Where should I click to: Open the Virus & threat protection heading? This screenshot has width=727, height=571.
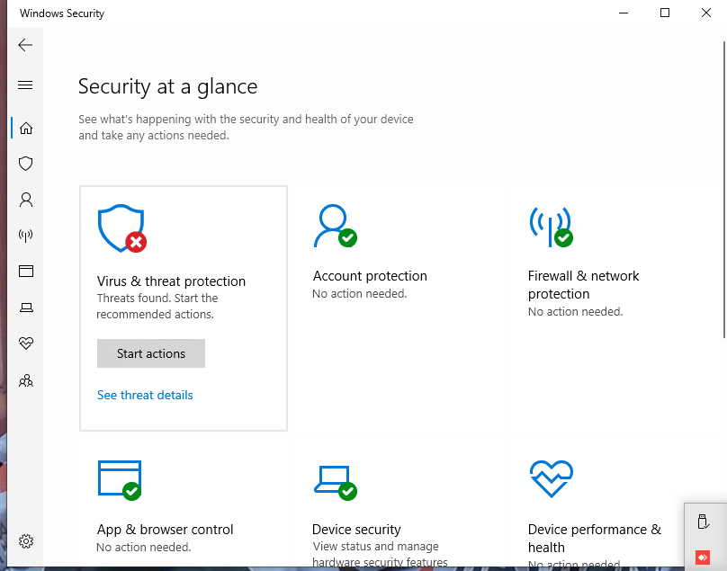coord(171,281)
